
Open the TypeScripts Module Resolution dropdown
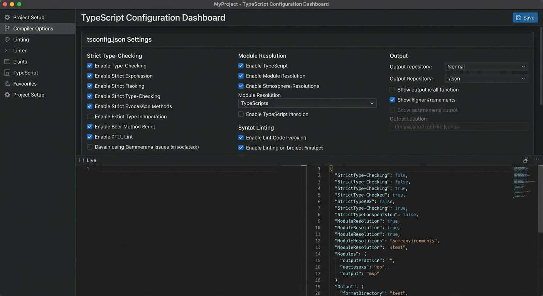click(307, 103)
